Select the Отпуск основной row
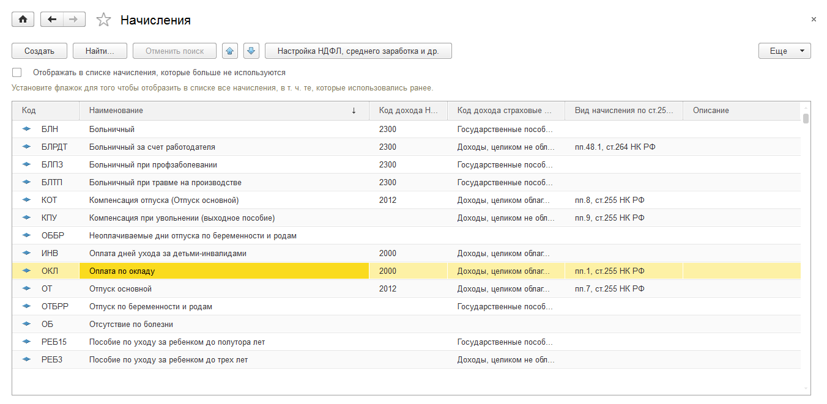The image size is (827, 404). point(121,289)
